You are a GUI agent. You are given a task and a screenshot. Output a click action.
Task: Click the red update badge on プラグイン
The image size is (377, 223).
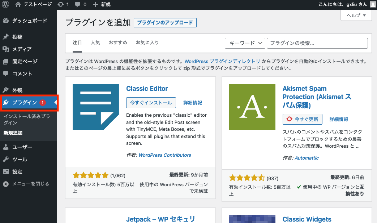(x=43, y=103)
